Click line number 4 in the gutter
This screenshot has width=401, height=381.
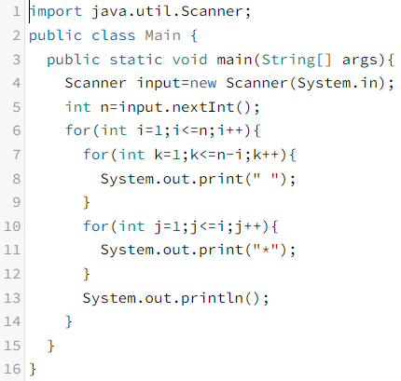pyautogui.click(x=17, y=83)
